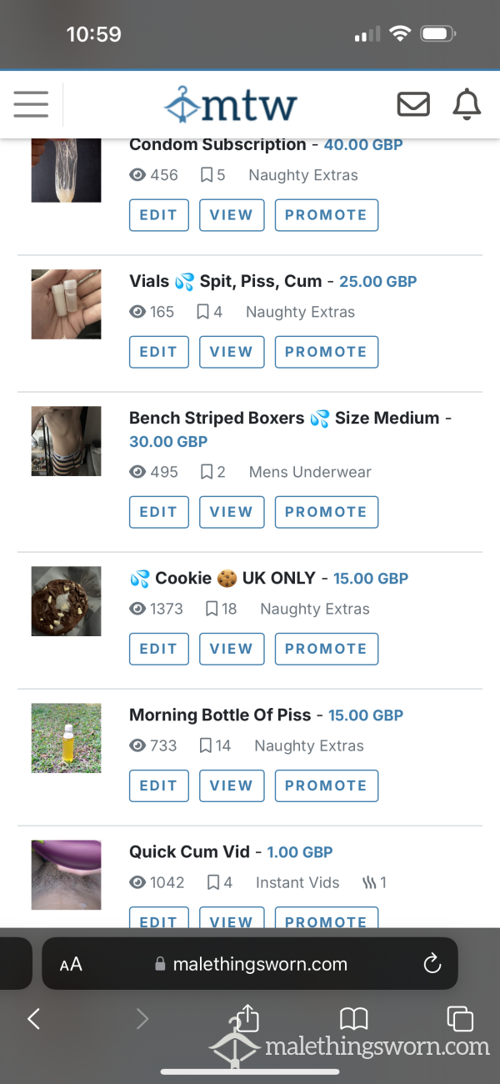This screenshot has height=1084, width=500.
Task: Open the notifications bell icon
Action: click(x=467, y=104)
